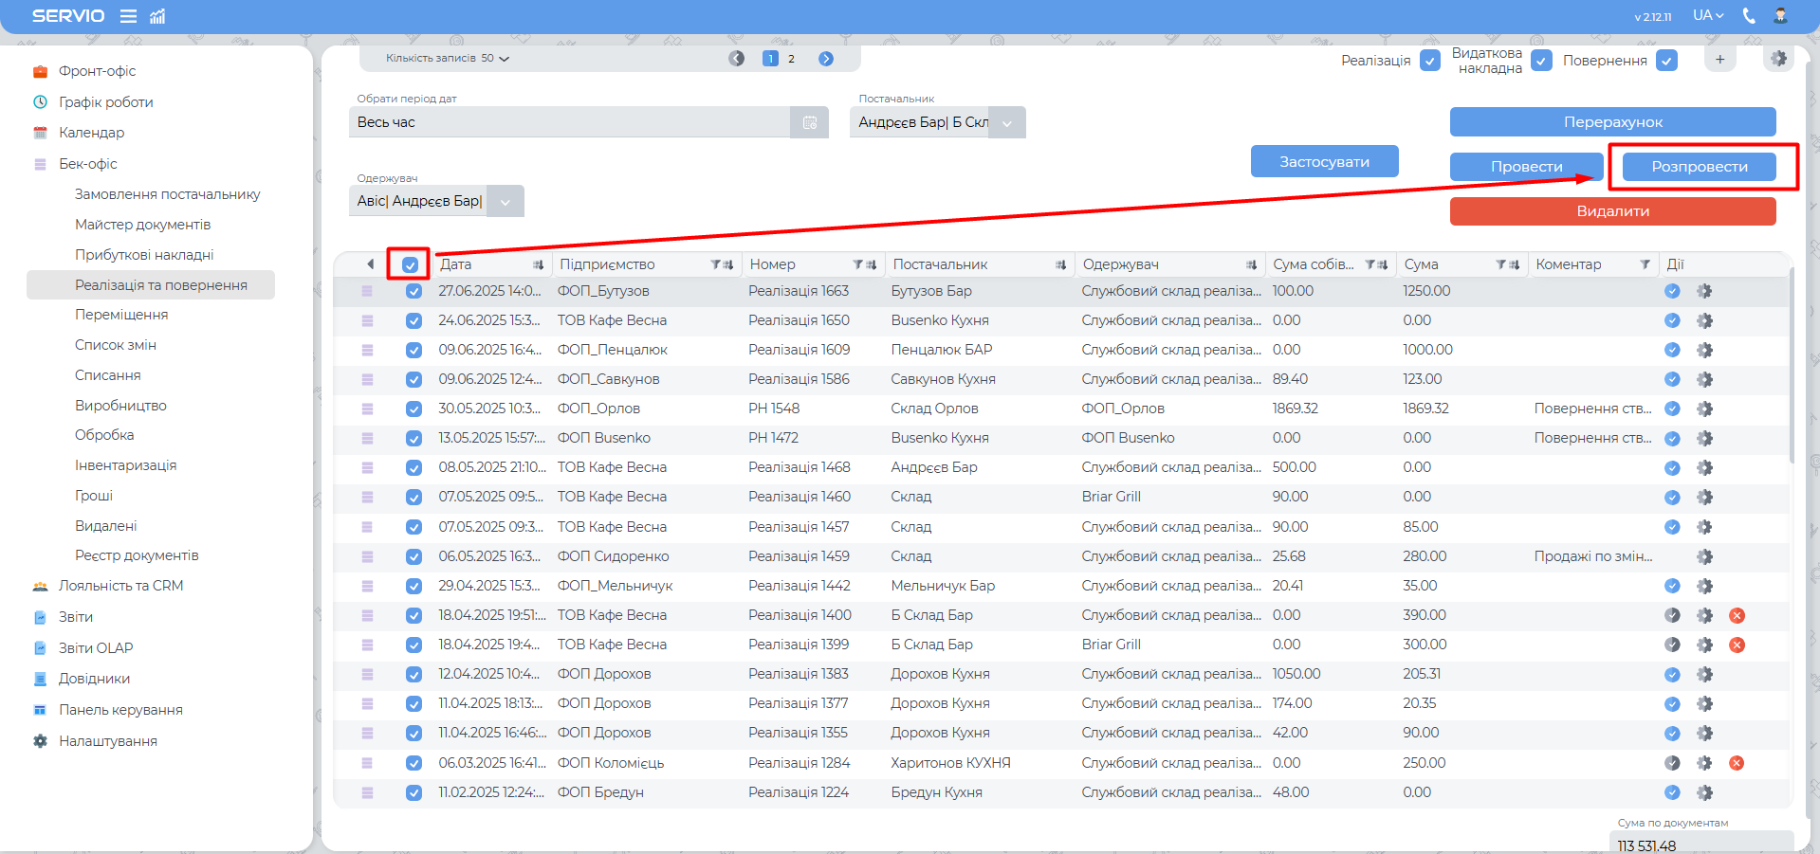Select Інвентаризація from the sidebar menu

point(125,465)
